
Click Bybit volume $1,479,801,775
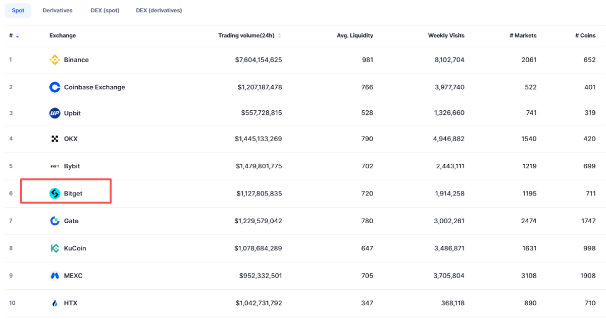pos(259,166)
